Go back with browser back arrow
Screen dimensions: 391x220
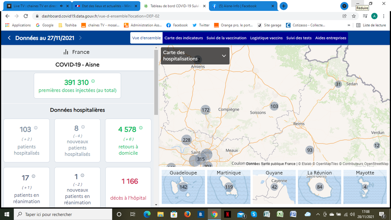pos(7,16)
